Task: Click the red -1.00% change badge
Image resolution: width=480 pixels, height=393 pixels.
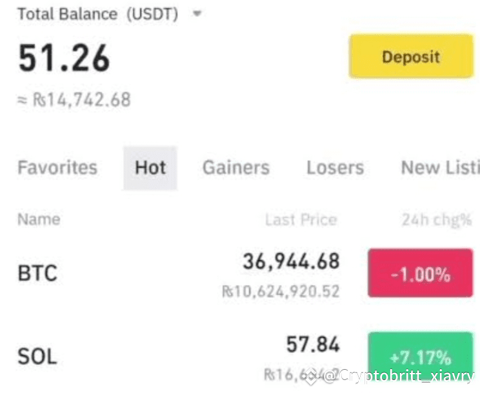Action: click(421, 273)
